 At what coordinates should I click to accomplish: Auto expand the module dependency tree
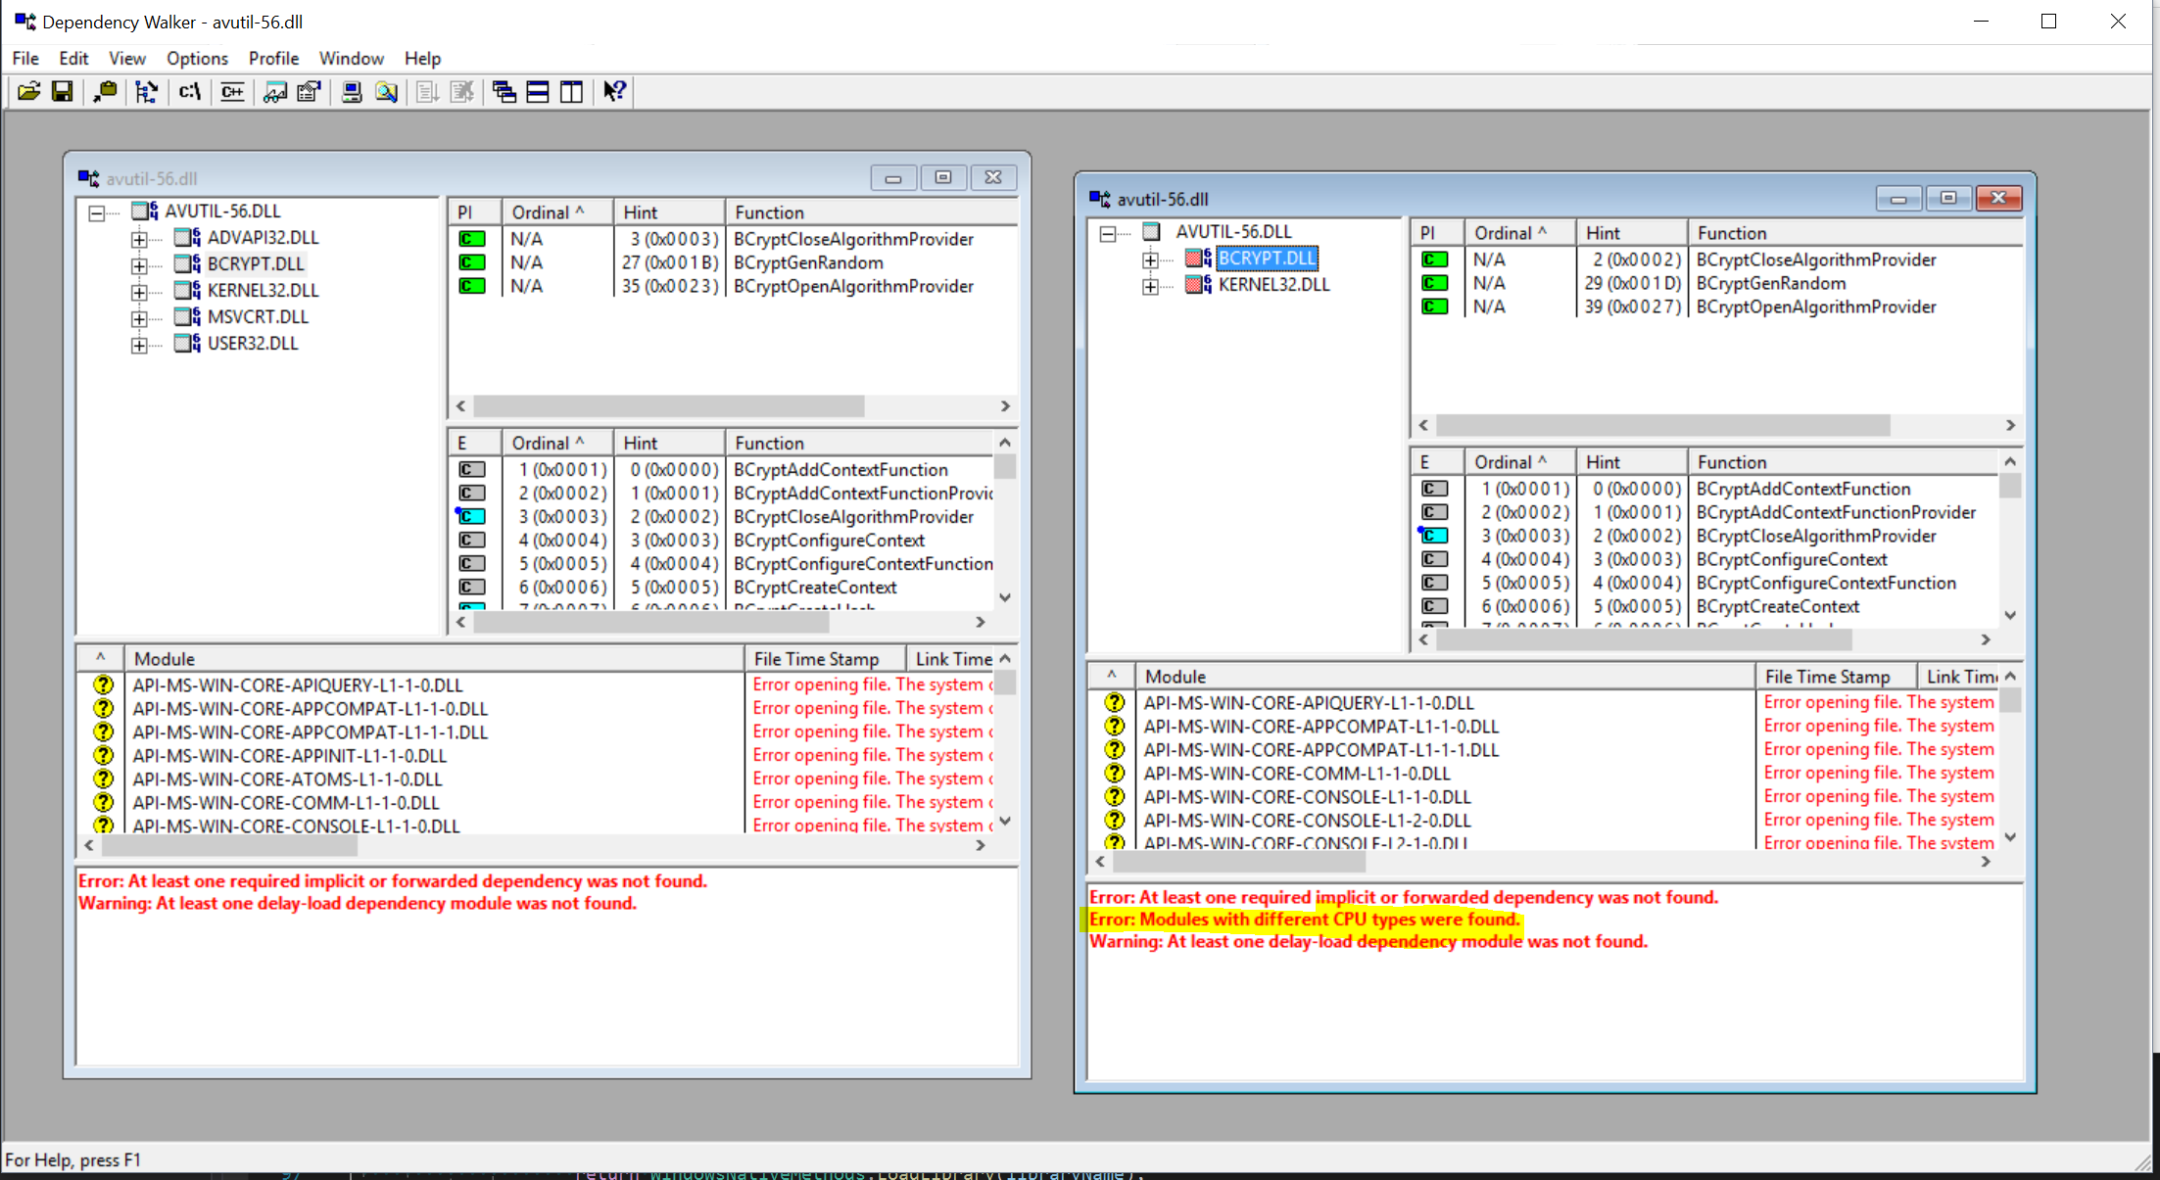(147, 91)
